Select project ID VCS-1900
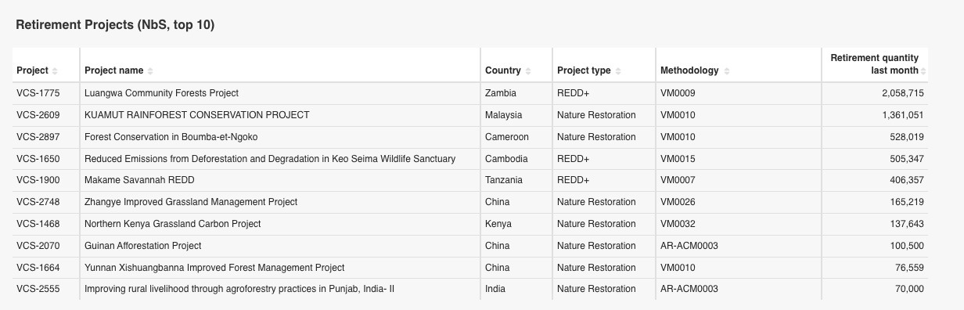This screenshot has width=964, height=310. 38,180
